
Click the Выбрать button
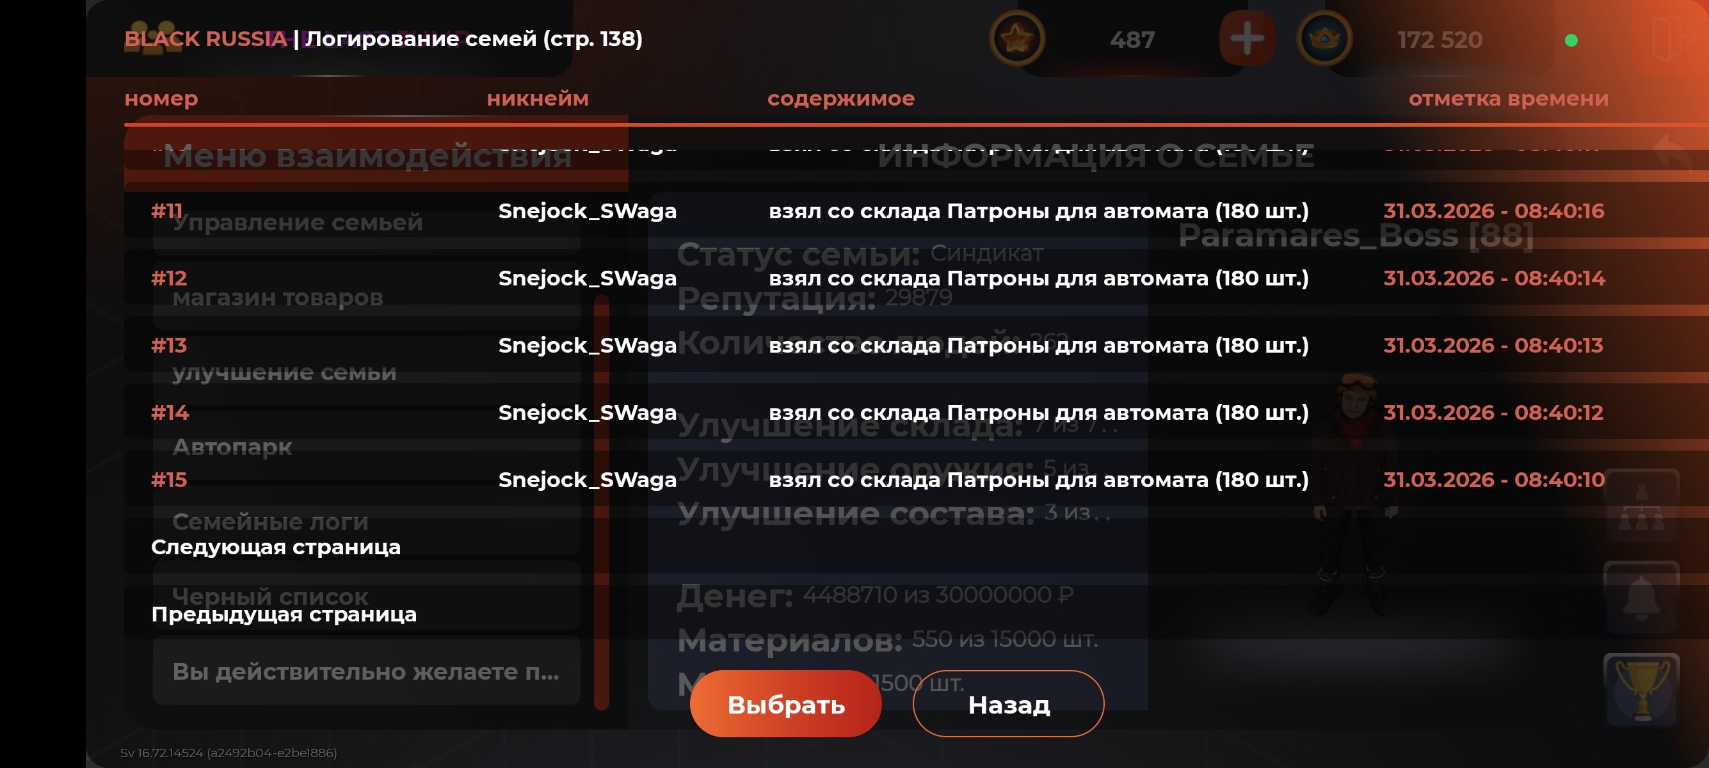pyautogui.click(x=785, y=703)
